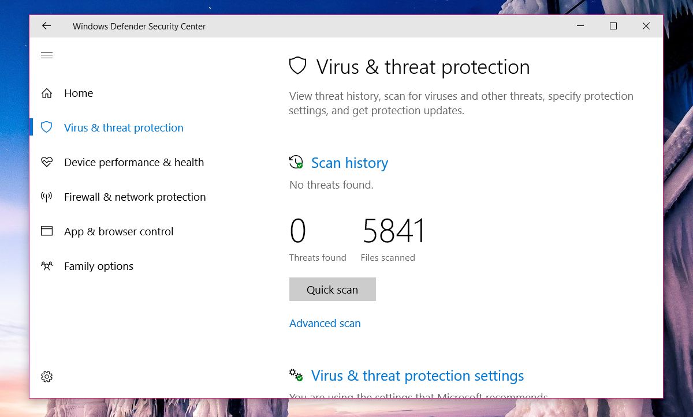Click the firewall antenna signal icon

pos(47,197)
